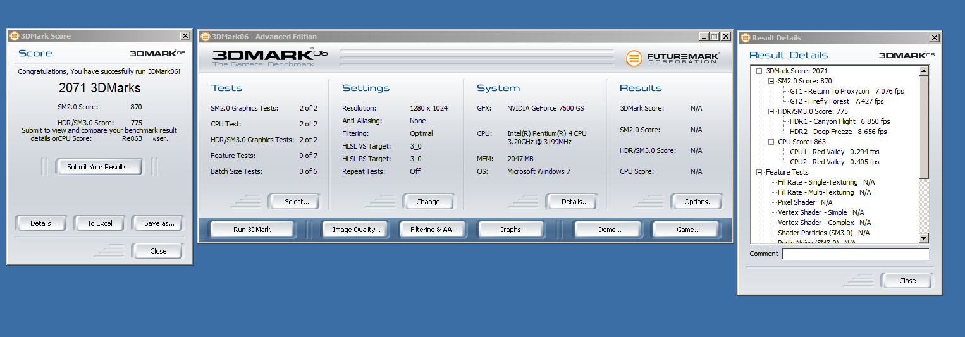Screen dimensions: 965x337
Task: Select GT2 - Firefly Forest row
Action: pos(837,101)
